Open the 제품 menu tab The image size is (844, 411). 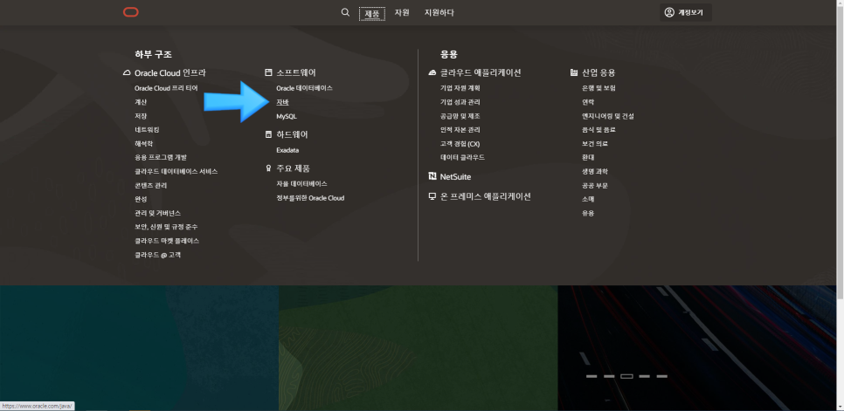pyautogui.click(x=372, y=13)
